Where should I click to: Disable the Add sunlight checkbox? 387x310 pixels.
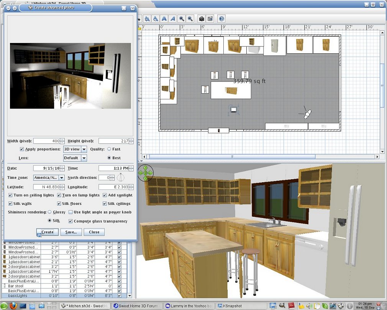point(105,195)
